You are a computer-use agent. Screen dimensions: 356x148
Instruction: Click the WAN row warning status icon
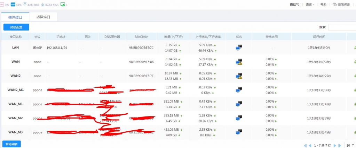pyautogui.click(x=239, y=62)
